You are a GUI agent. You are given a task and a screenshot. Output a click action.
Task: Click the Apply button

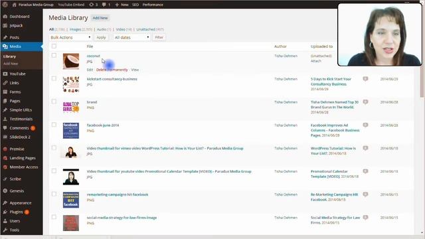(x=101, y=37)
